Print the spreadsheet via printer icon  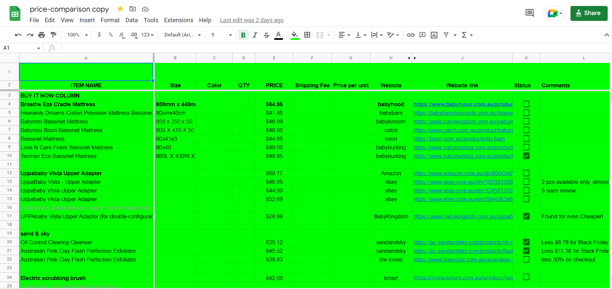click(42, 35)
